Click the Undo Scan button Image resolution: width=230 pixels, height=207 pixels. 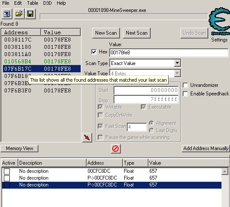[x=194, y=33]
